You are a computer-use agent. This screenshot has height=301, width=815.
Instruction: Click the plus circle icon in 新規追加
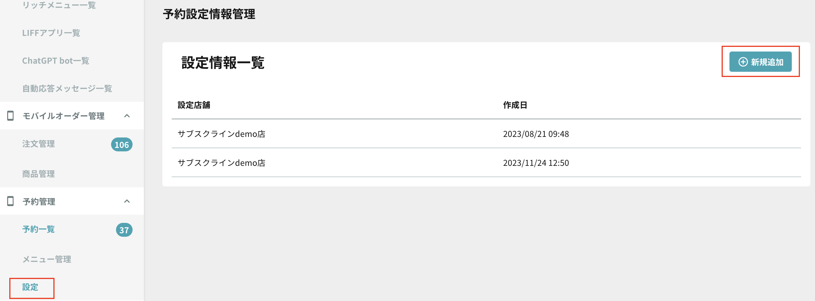pyautogui.click(x=743, y=62)
